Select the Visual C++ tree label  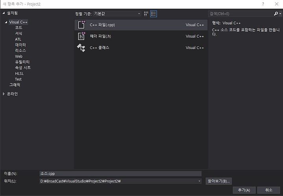(x=18, y=22)
